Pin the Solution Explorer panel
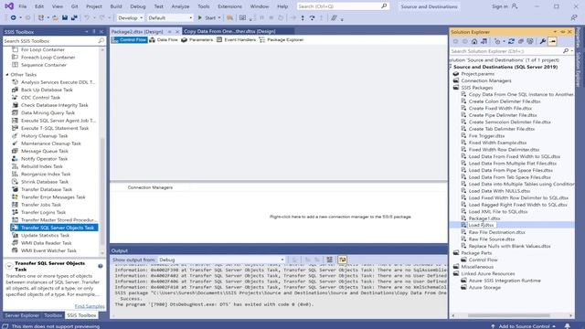585x329 pixels. click(563, 32)
